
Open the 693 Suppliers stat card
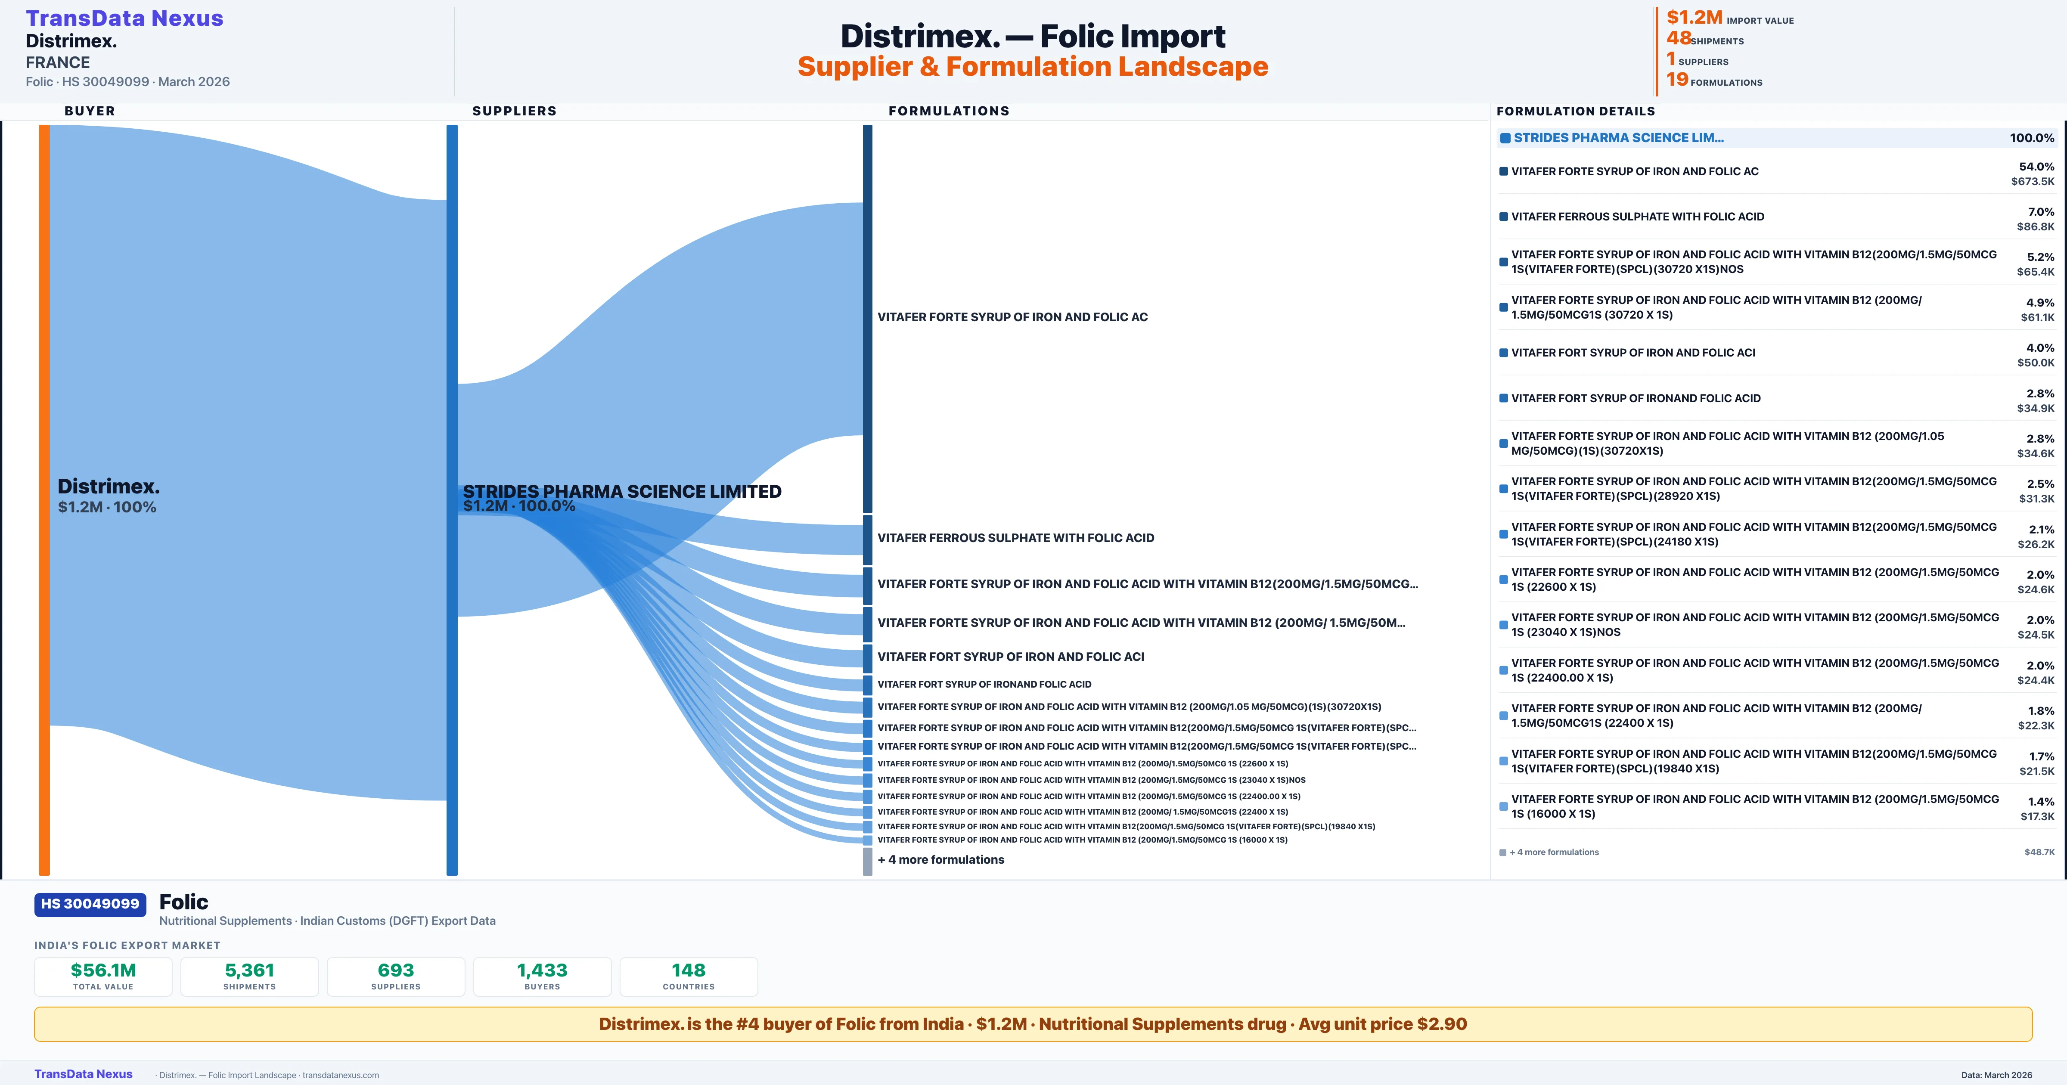click(x=396, y=976)
